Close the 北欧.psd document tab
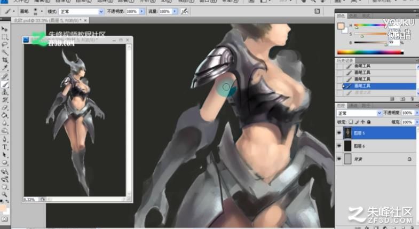The image size is (419, 229). pos(85,20)
